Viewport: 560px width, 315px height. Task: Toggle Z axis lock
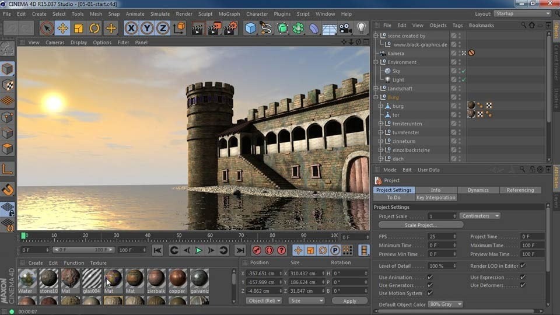pyautogui.click(x=163, y=28)
